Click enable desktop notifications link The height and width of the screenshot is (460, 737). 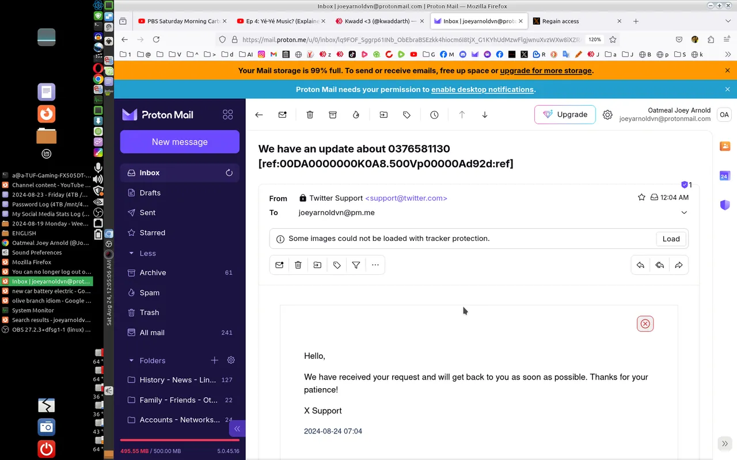click(x=483, y=90)
